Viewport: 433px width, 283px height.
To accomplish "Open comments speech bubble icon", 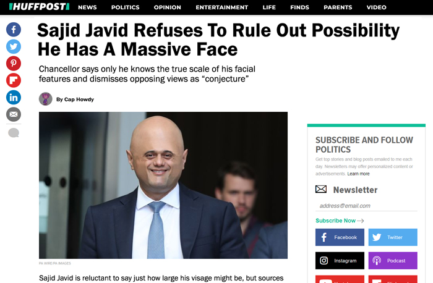I will point(14,133).
